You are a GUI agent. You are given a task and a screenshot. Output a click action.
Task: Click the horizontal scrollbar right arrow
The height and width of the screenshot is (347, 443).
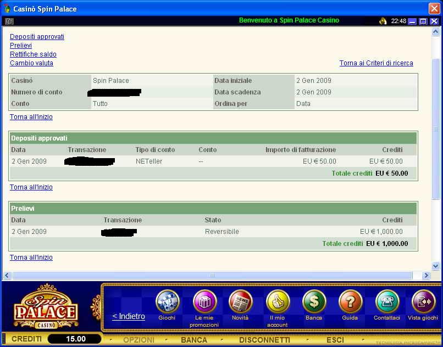(426, 275)
